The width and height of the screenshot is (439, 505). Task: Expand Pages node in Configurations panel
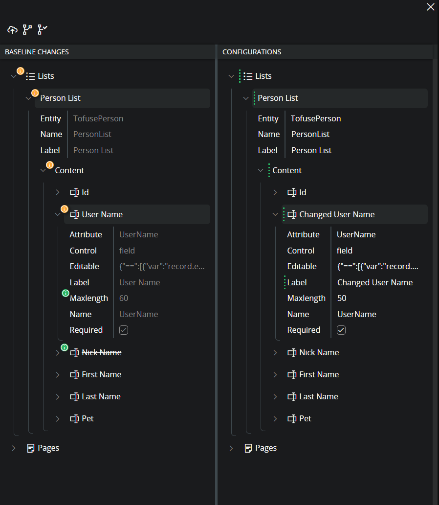(x=231, y=448)
